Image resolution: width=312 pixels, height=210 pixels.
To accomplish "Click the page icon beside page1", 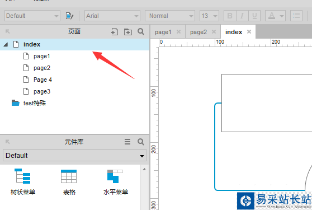I will [x=26, y=56].
